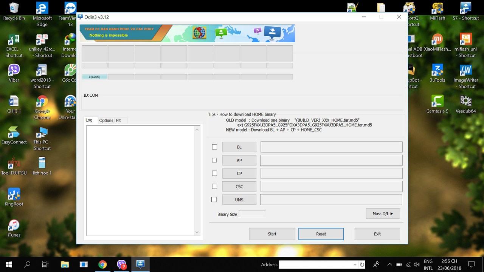Open the CHỊCH Word document icon
The width and height of the screenshot is (484, 272).
click(x=14, y=105)
